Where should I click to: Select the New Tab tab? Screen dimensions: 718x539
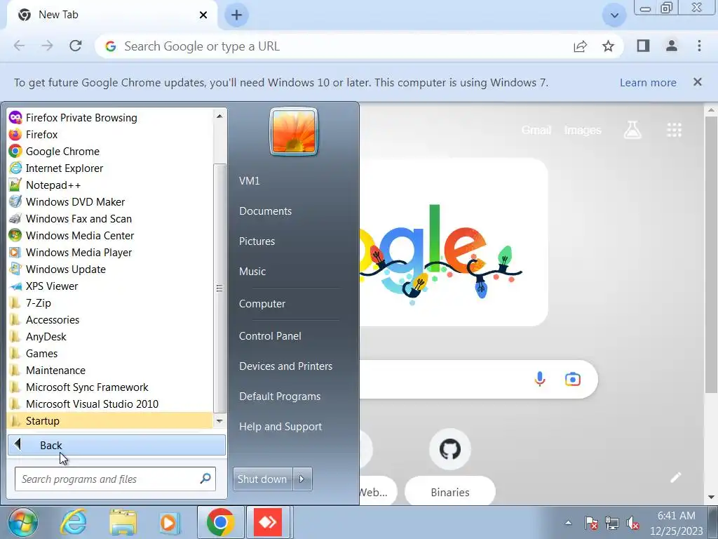pos(112,15)
